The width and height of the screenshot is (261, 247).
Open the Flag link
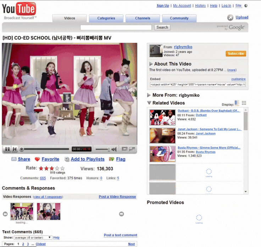pos(121,159)
